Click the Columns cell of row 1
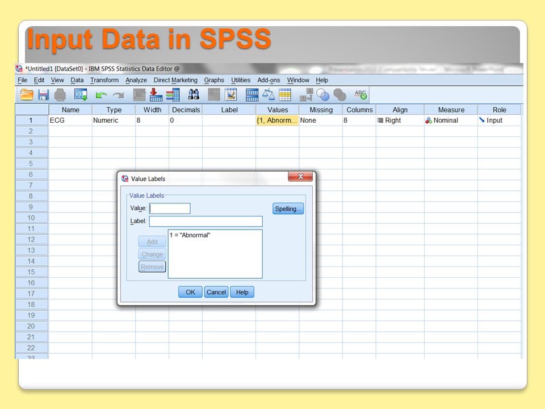The image size is (545, 409). point(359,120)
